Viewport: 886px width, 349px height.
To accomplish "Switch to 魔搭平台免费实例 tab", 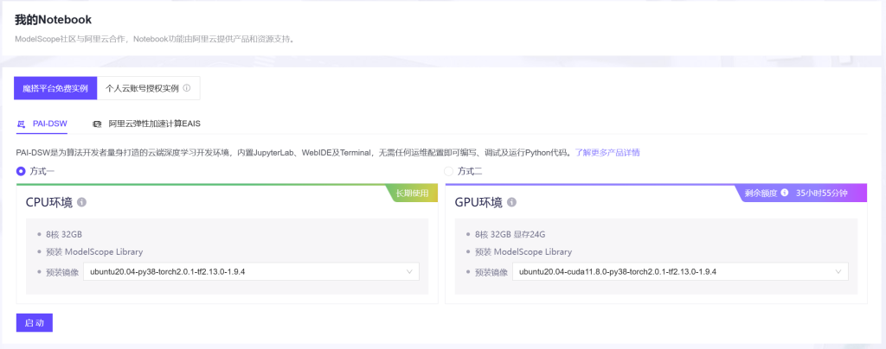I will coord(55,88).
